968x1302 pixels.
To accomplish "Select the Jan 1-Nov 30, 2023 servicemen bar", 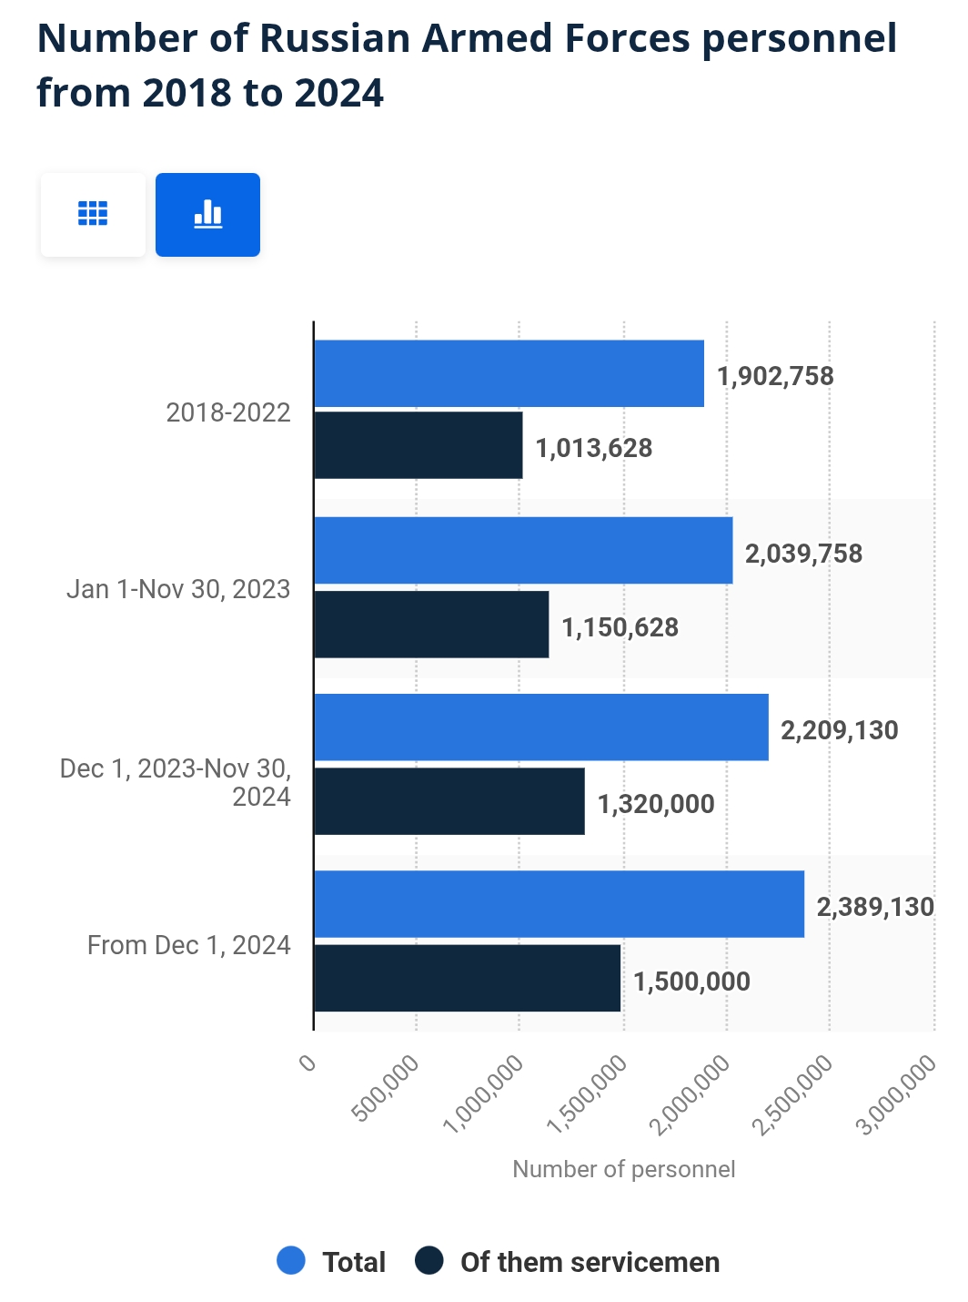I will click(x=432, y=625).
